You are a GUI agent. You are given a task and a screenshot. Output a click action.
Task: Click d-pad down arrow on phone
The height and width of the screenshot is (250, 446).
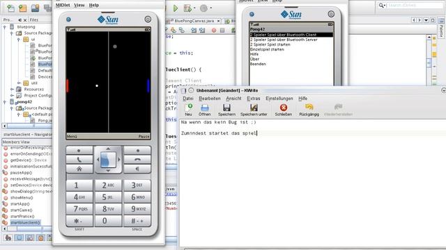[108, 171]
